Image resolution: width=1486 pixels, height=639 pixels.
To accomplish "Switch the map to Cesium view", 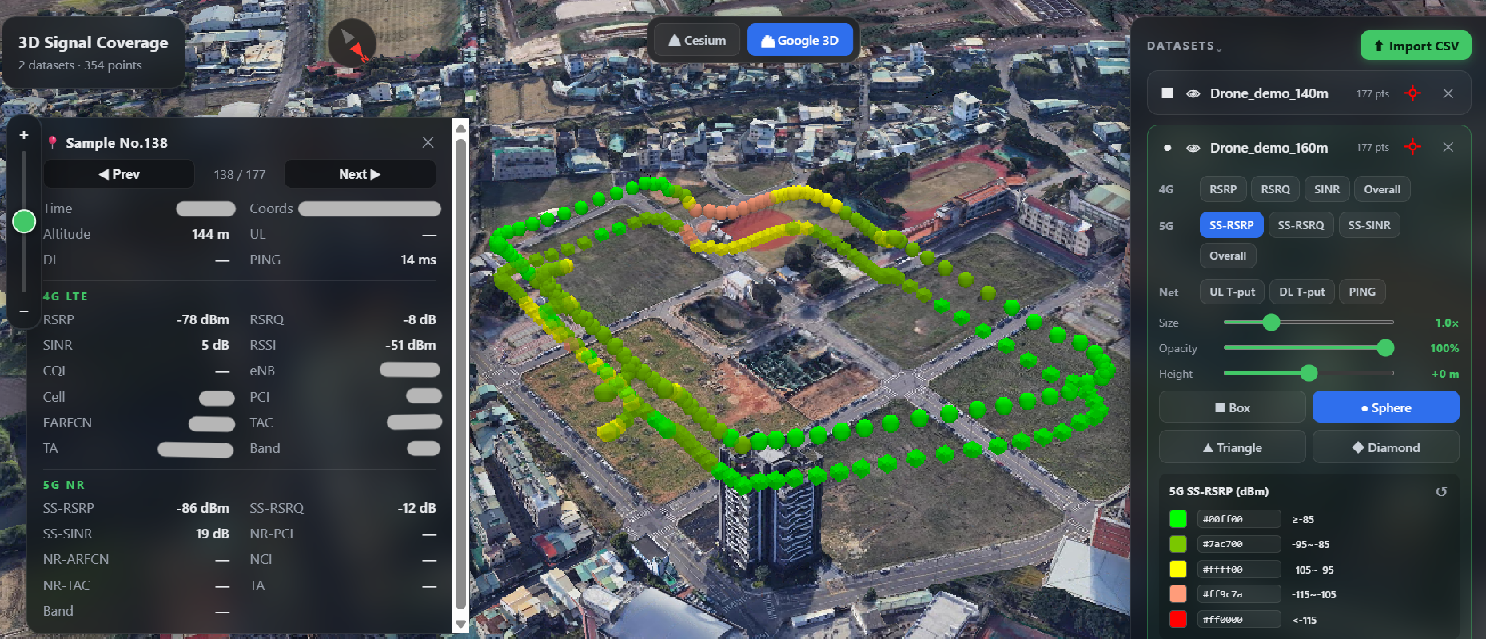I will 697,40.
